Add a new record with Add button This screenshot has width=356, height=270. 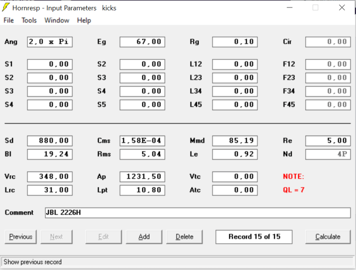144,237
